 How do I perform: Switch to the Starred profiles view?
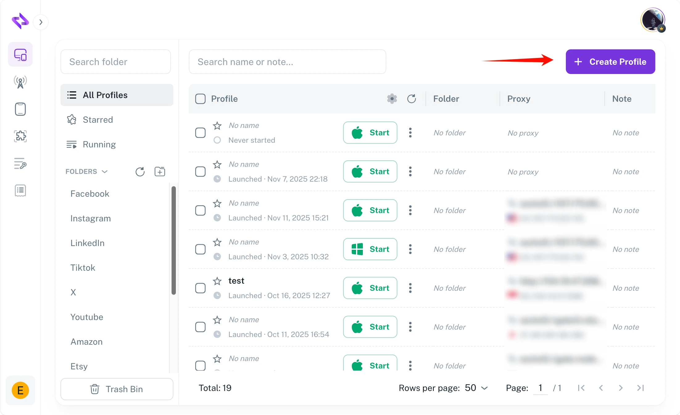97,120
